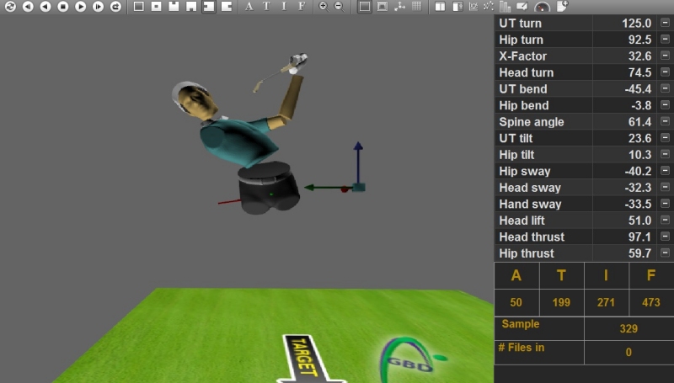Screen dimensions: 674x383
Task: Step forward one frame in playback
Action: pyautogui.click(x=98, y=7)
